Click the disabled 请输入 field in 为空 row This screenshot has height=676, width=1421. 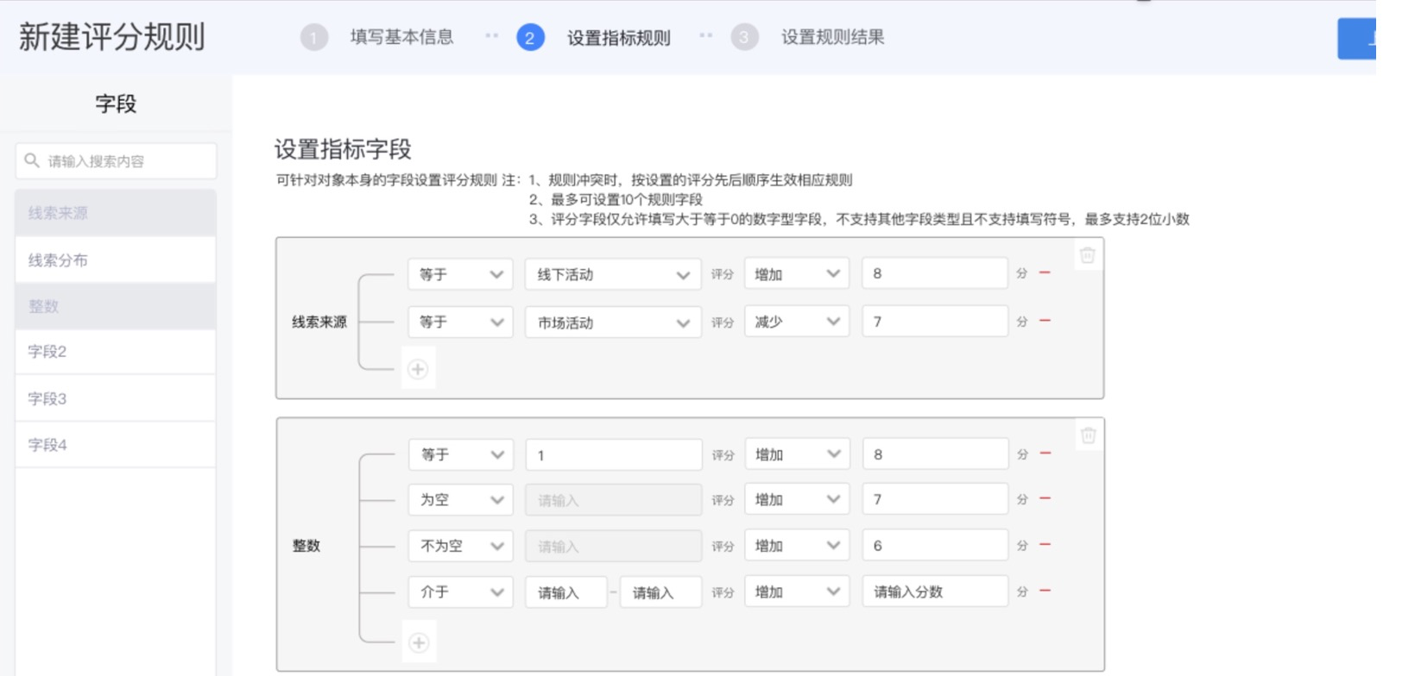[x=613, y=500]
